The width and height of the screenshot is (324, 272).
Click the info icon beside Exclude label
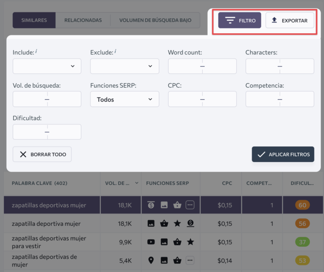tap(115, 51)
